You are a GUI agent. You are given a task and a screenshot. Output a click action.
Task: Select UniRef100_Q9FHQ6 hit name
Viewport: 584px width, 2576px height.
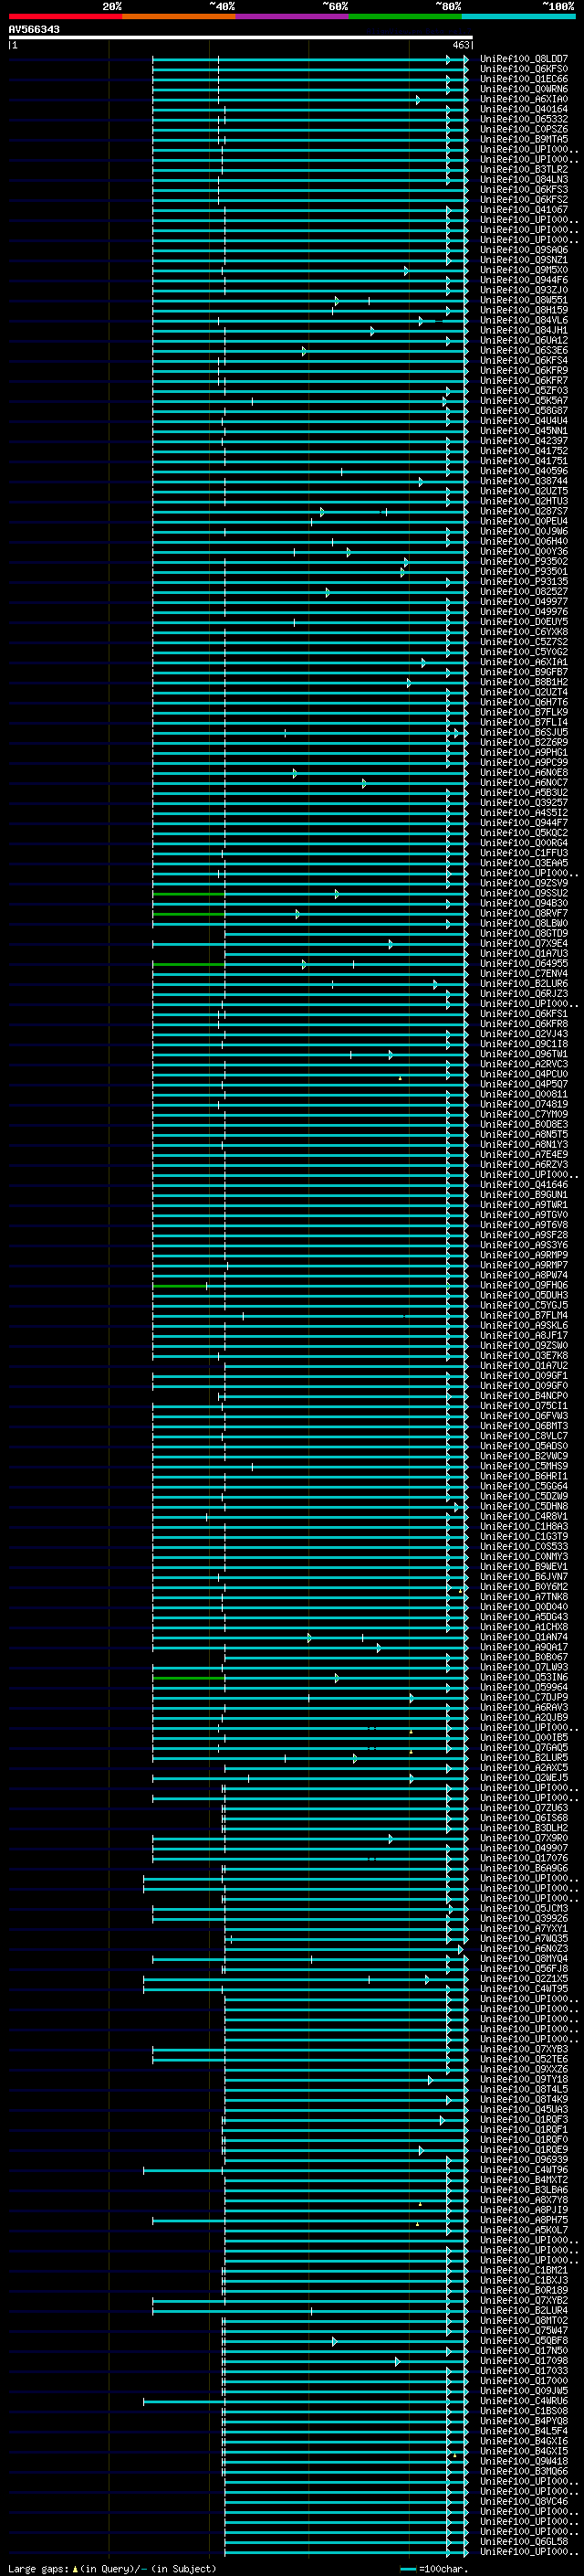524,1285
